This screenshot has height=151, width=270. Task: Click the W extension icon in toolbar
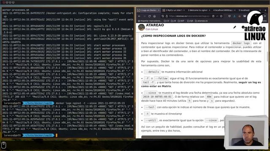point(245,16)
